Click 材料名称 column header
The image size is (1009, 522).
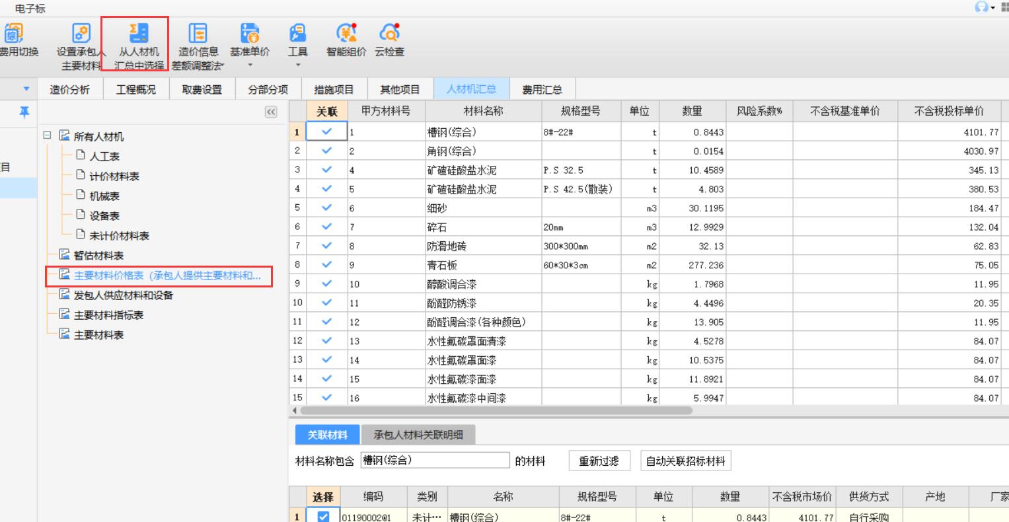483,111
